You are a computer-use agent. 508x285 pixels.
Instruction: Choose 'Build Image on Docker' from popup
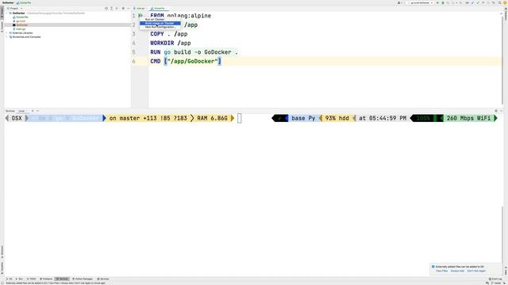[160, 23]
